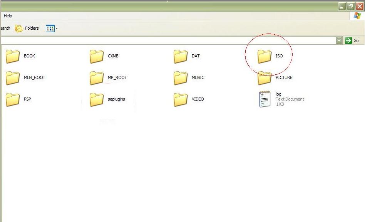The height and width of the screenshot is (222, 365).
Task: Open the DAT folder icon
Action: (181, 56)
